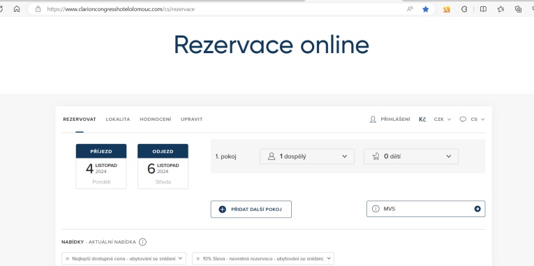Click Přihlášení login link
The width and height of the screenshot is (534, 266).
pos(395,119)
